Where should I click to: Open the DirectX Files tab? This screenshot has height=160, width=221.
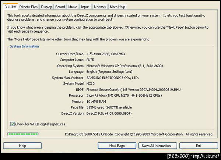click(x=28, y=7)
